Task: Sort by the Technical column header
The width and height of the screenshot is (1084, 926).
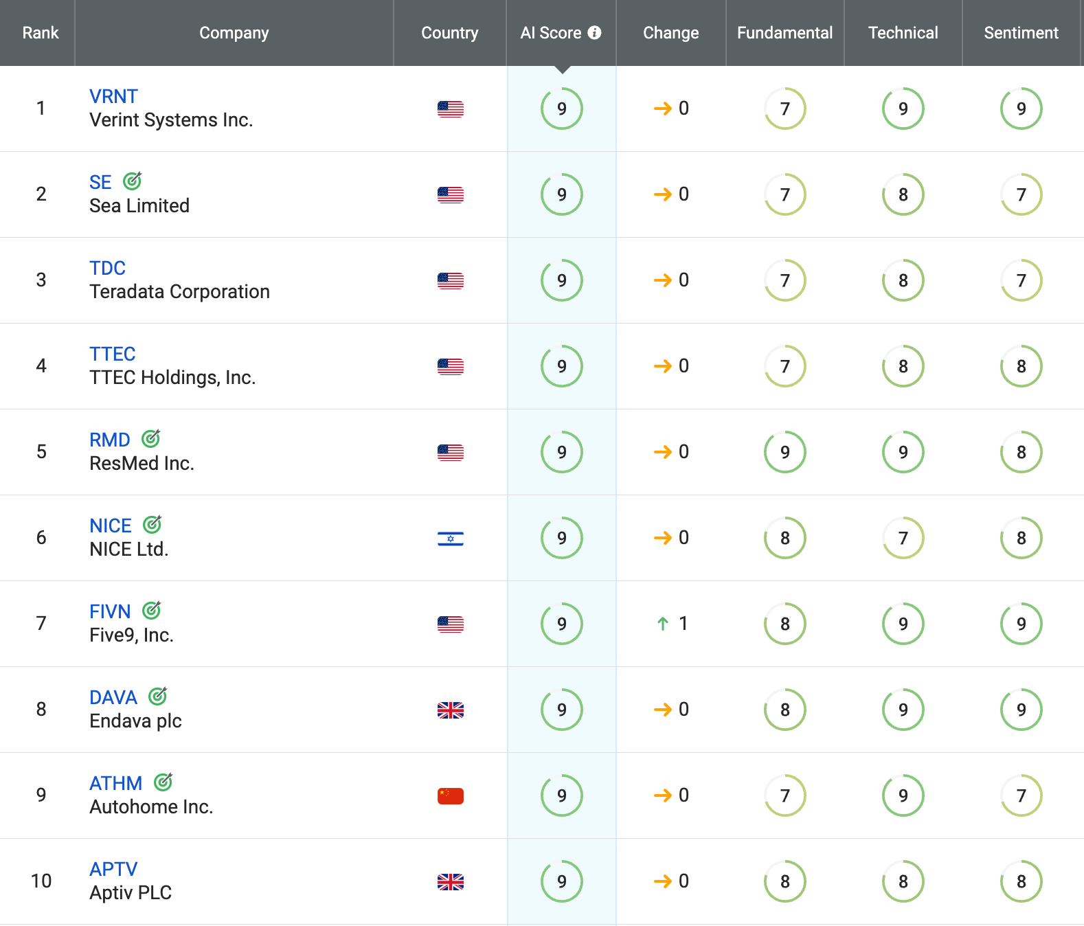Action: [x=903, y=32]
